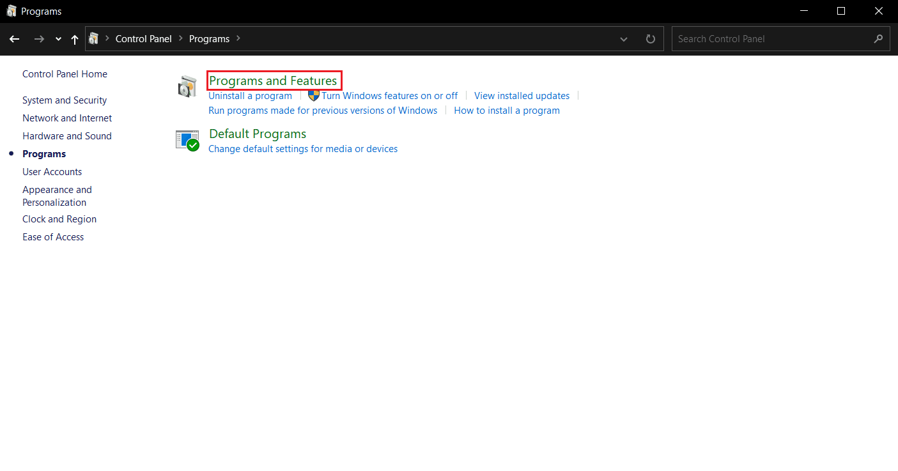Open the recent locations dropdown arrow
The width and height of the screenshot is (898, 471).
tap(58, 39)
